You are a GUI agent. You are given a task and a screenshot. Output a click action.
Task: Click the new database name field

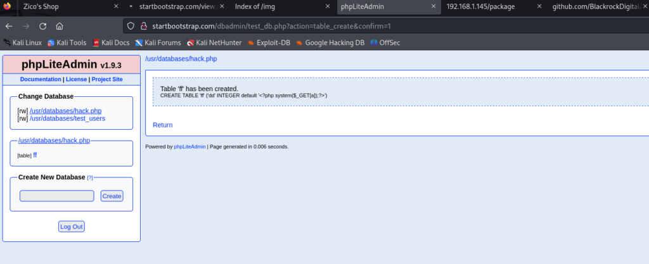pos(56,196)
